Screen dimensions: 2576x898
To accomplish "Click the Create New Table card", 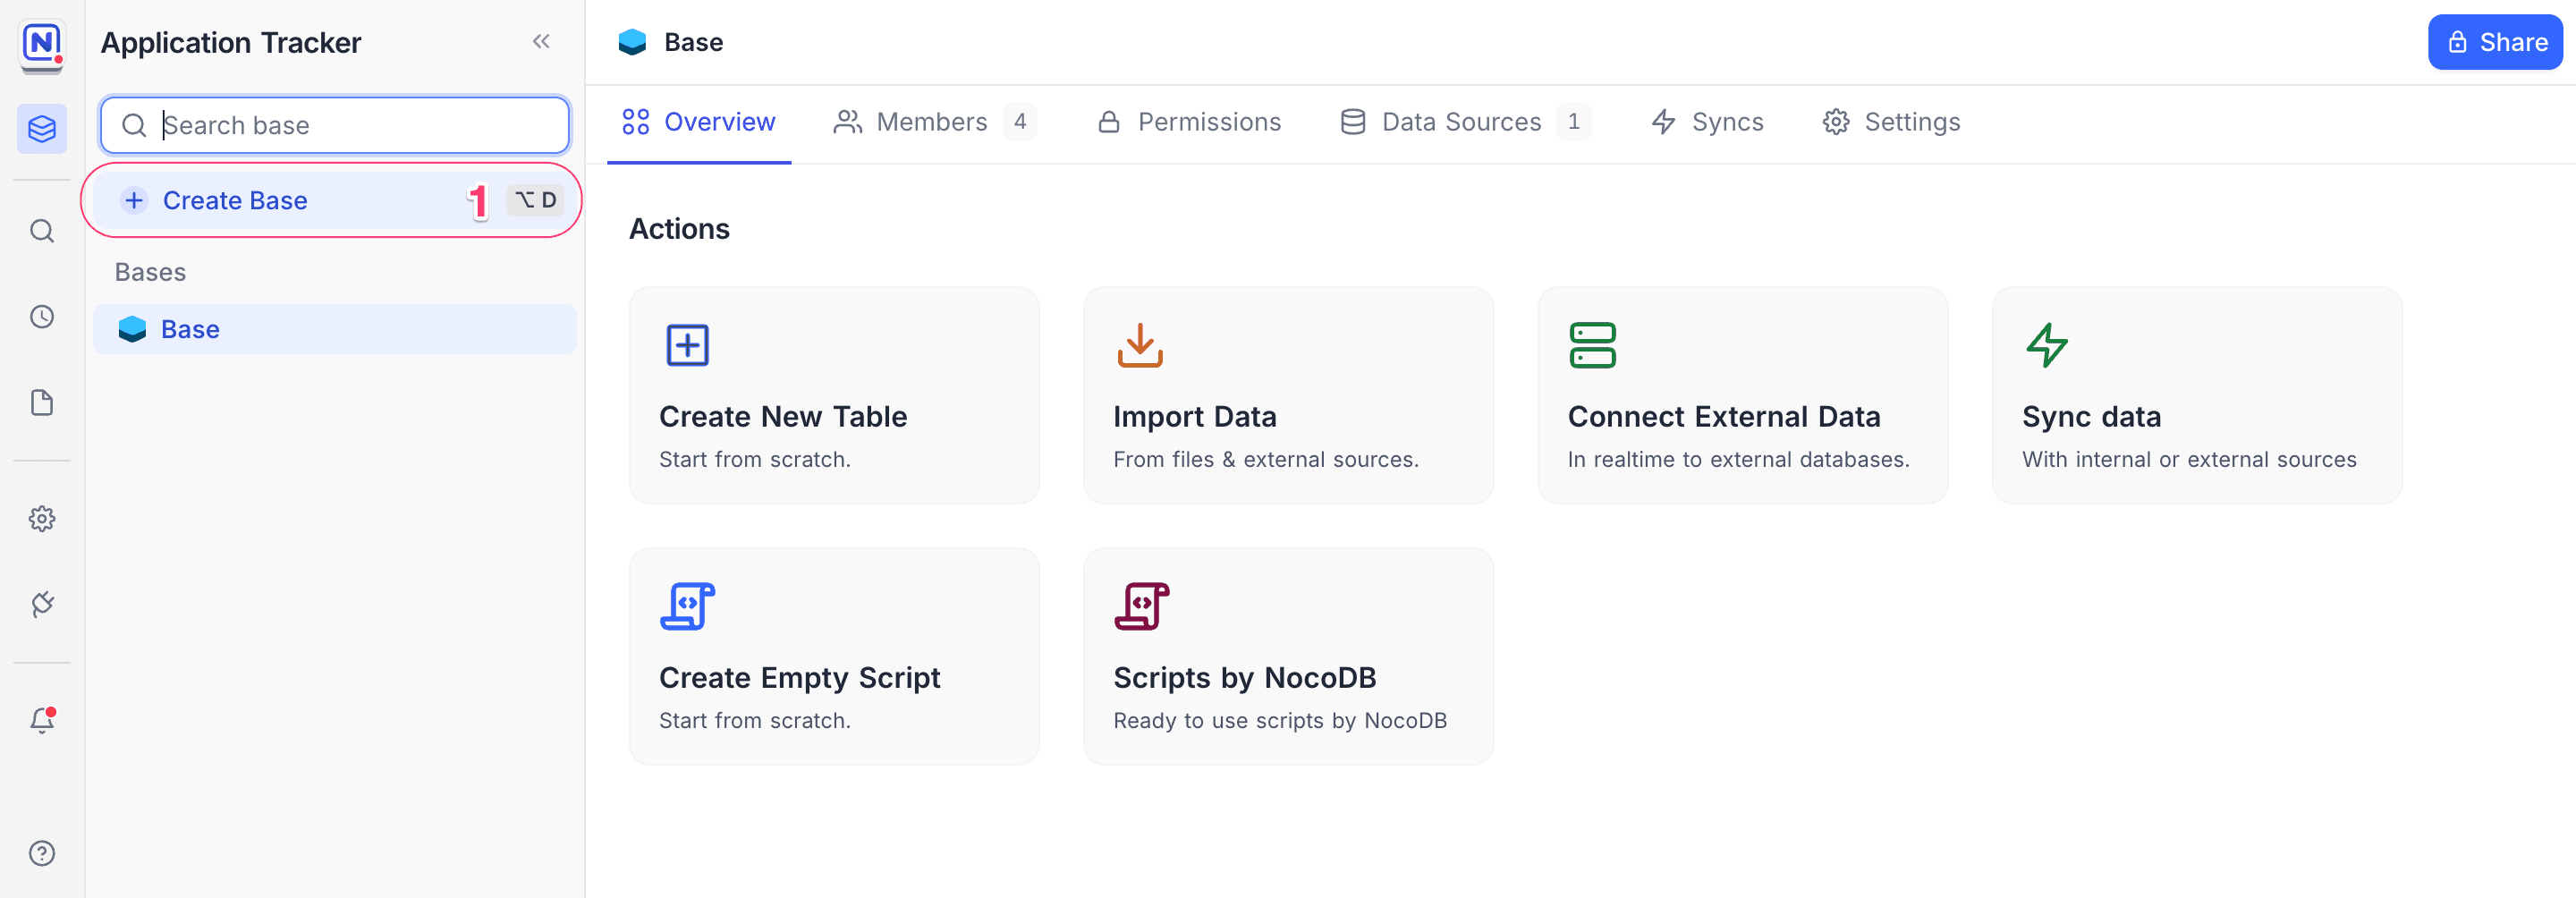I will 833,396.
